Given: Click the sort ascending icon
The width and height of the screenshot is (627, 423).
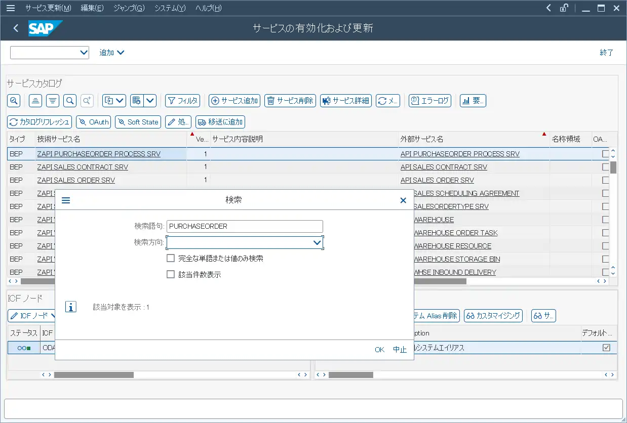Looking at the screenshot, I should (35, 101).
